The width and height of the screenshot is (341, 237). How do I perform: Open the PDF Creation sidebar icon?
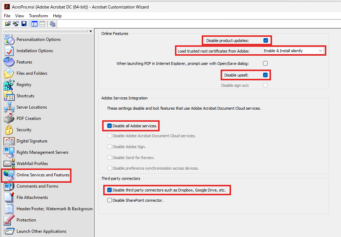(9, 119)
